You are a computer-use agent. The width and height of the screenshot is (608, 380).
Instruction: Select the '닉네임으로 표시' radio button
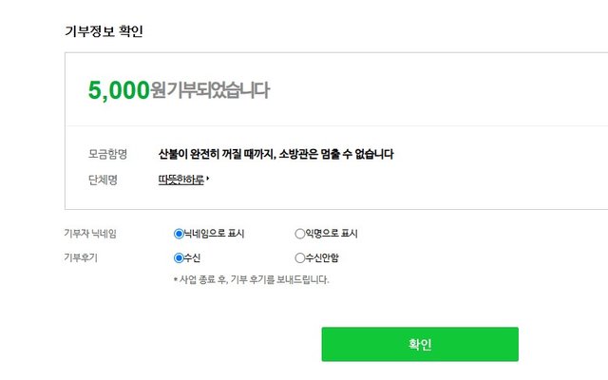[x=179, y=234]
